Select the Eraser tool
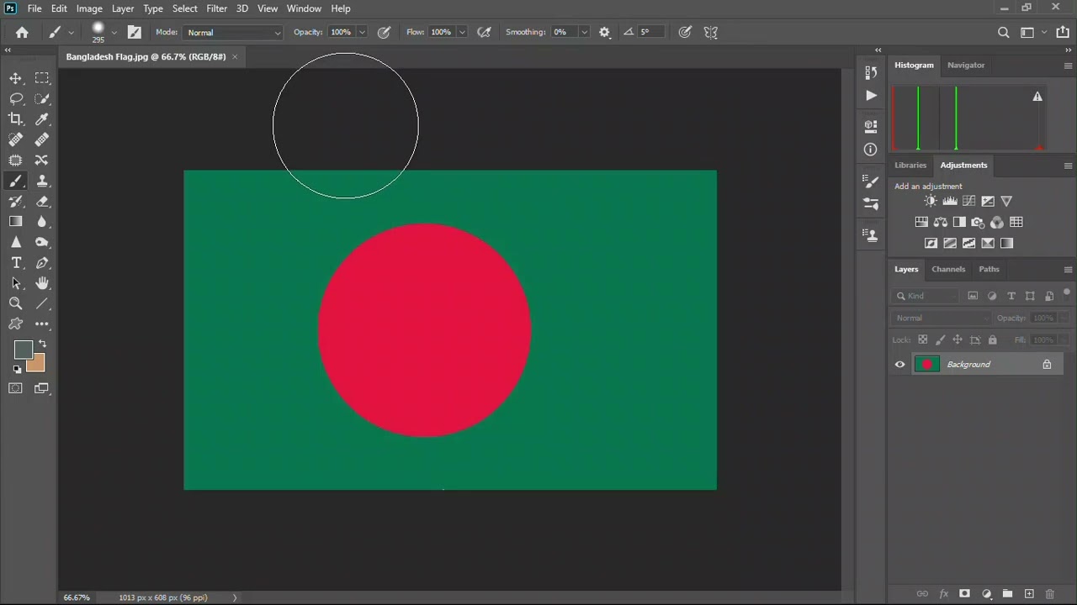The width and height of the screenshot is (1077, 605). pos(42,202)
